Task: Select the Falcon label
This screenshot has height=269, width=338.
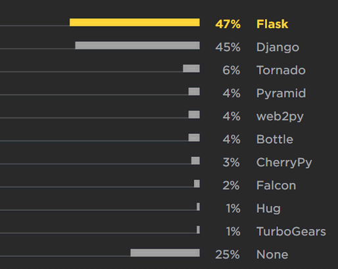Action: [x=276, y=185]
